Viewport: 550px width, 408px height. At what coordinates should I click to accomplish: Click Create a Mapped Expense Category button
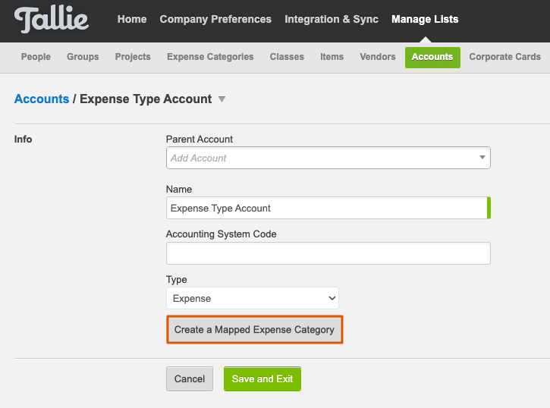pyautogui.click(x=255, y=329)
